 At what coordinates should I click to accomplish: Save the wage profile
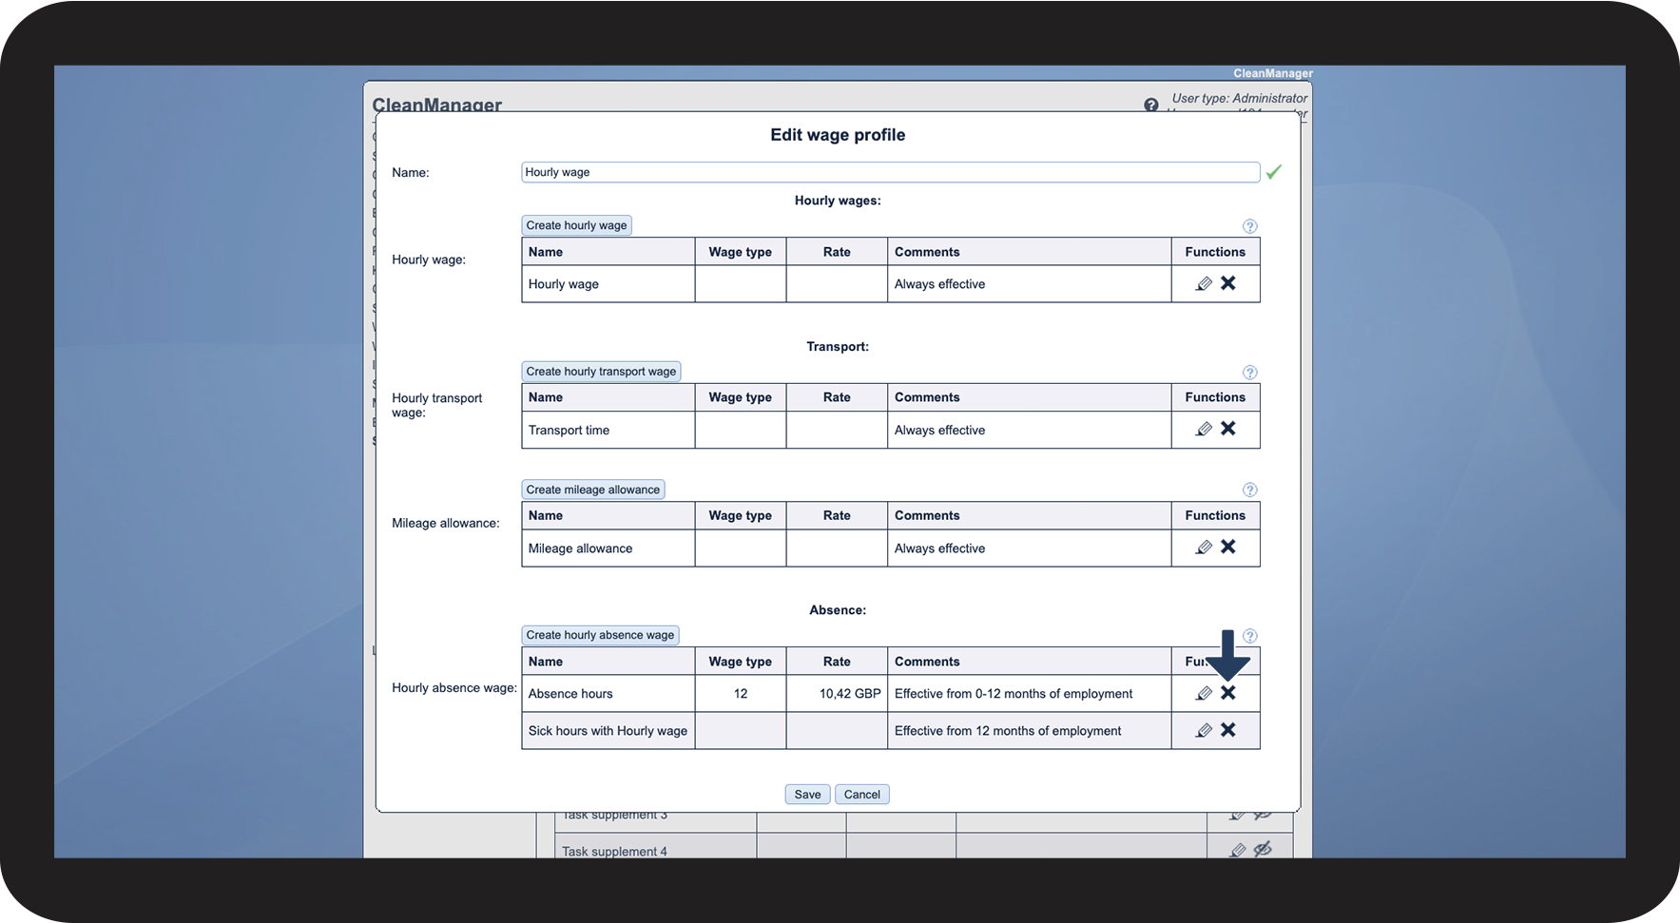coord(807,795)
